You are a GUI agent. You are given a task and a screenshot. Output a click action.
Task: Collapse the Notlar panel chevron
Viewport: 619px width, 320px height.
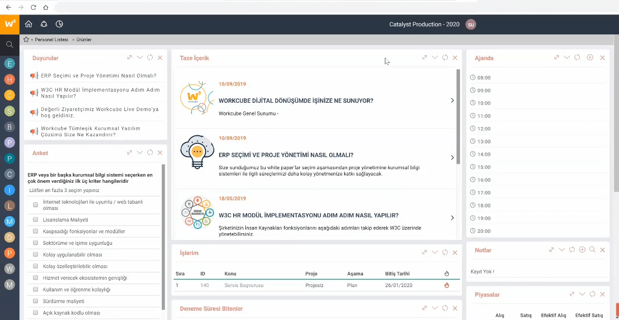562,250
